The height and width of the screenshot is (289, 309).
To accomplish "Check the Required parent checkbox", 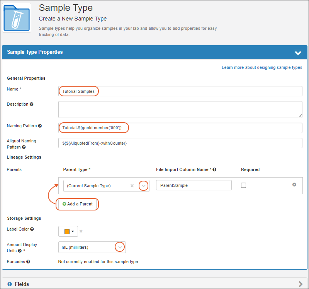I will [x=243, y=185].
